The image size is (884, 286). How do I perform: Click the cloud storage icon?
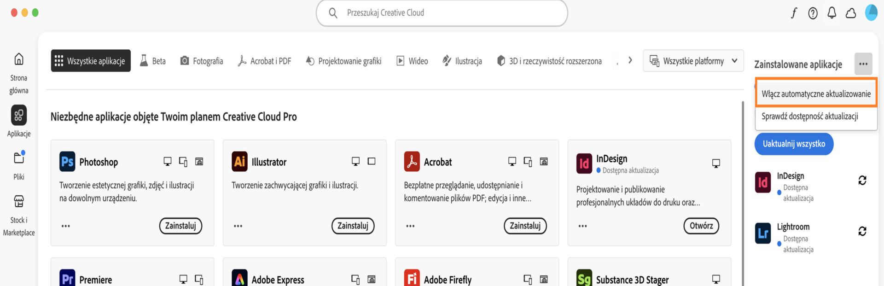[x=850, y=13]
